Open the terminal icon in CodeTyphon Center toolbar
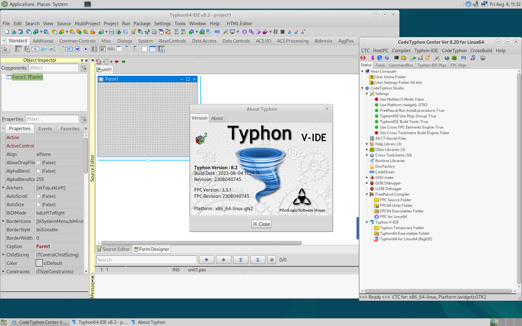Viewport: 522px width, 326px height. 396,58
